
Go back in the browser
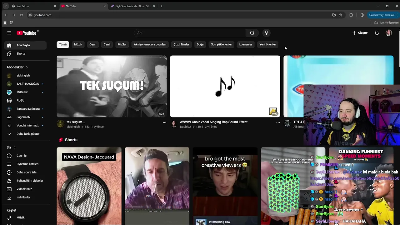tap(6, 15)
